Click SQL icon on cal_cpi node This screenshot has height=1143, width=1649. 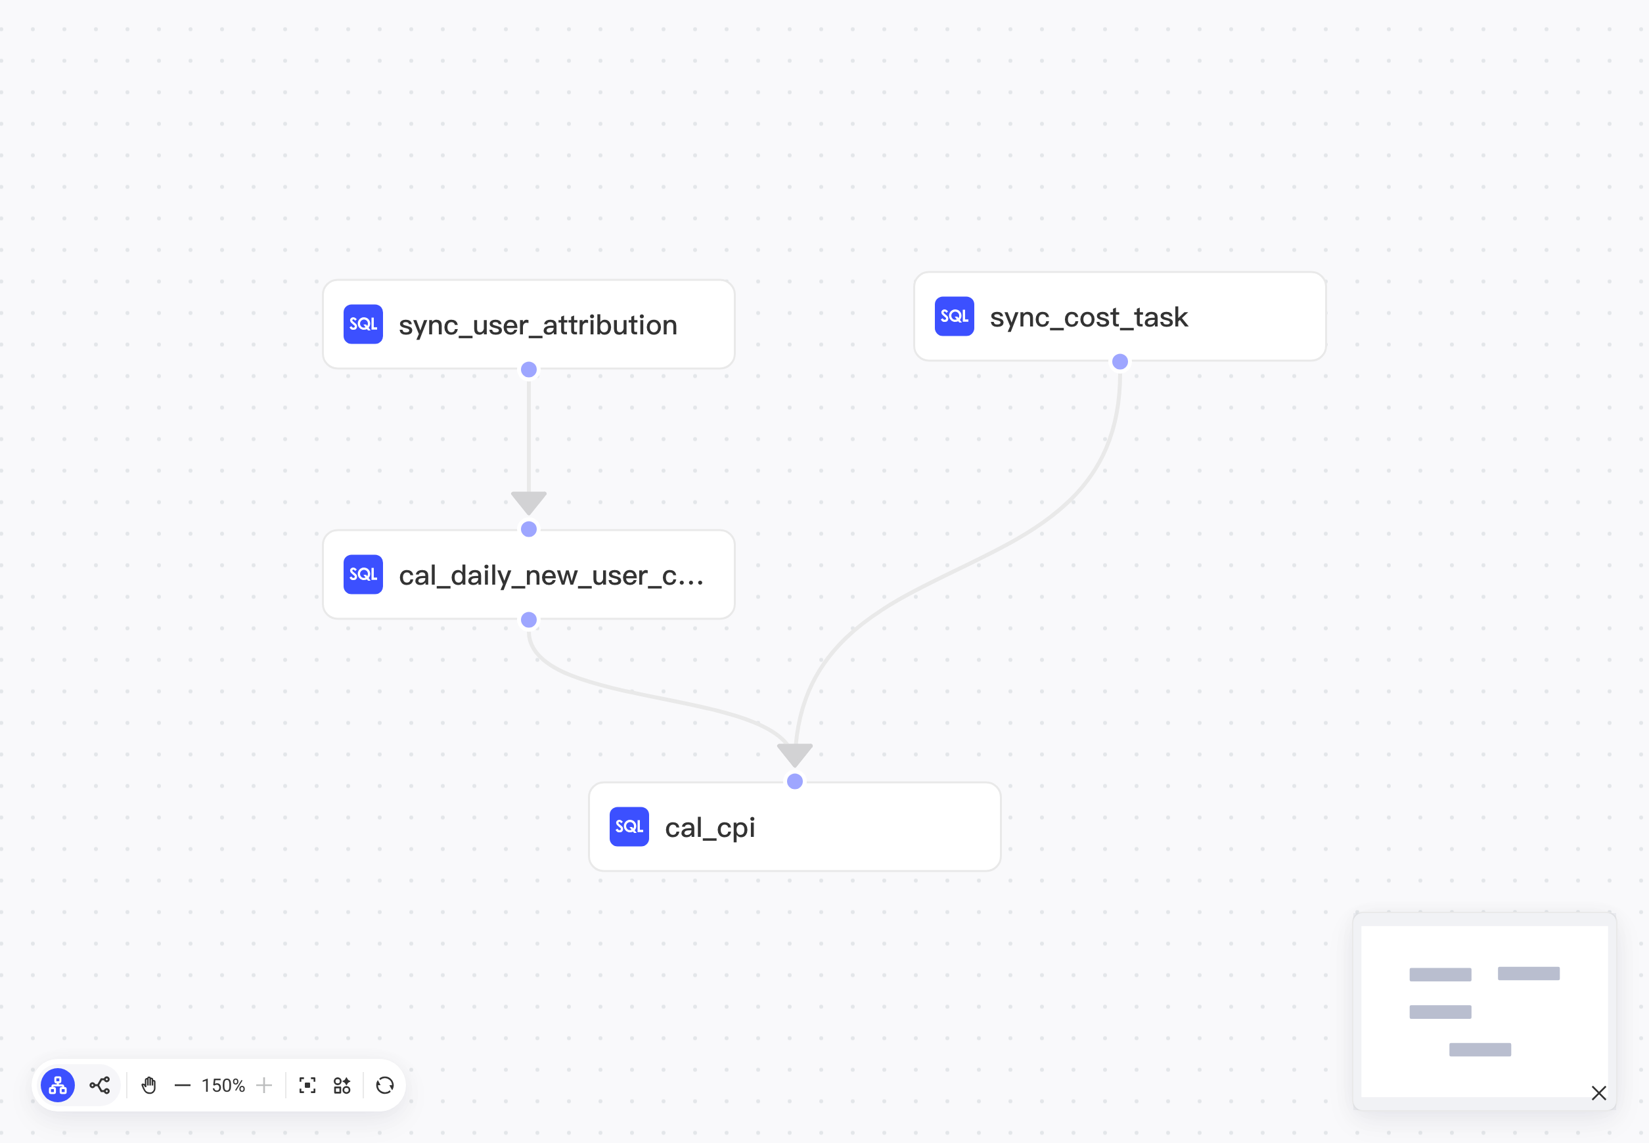pos(629,826)
